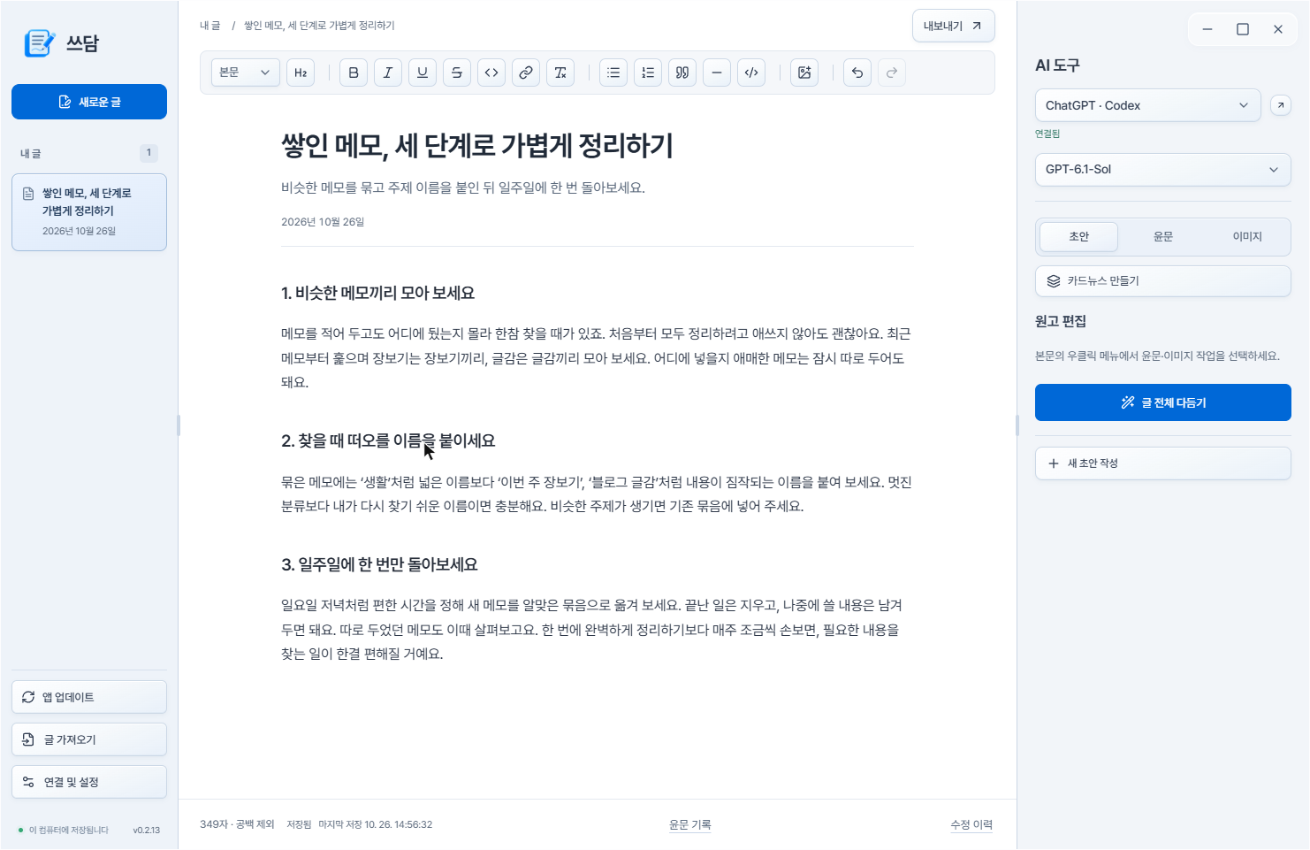
Task: Insert a blockquote
Action: 682,73
